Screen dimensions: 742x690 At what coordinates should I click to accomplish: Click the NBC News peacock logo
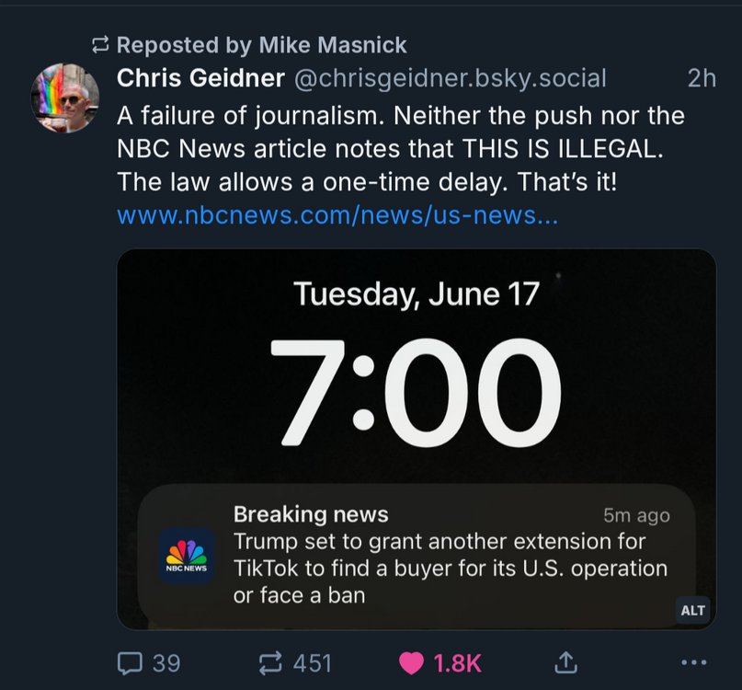click(187, 557)
